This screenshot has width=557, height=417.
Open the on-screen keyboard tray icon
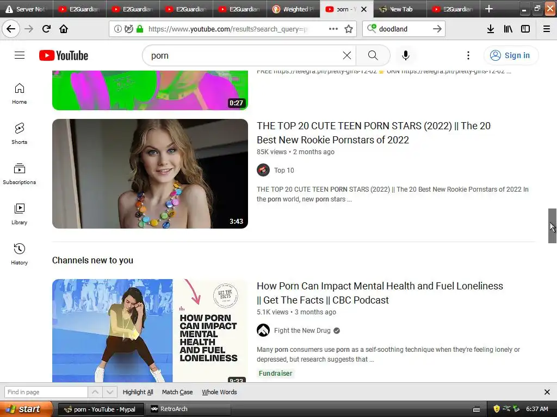(x=476, y=409)
